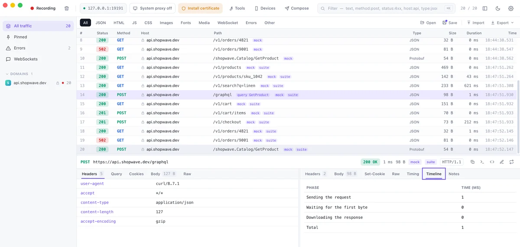This screenshot has height=247, width=520.
Task: Select Pinned in sidebar
Action: tap(38, 37)
